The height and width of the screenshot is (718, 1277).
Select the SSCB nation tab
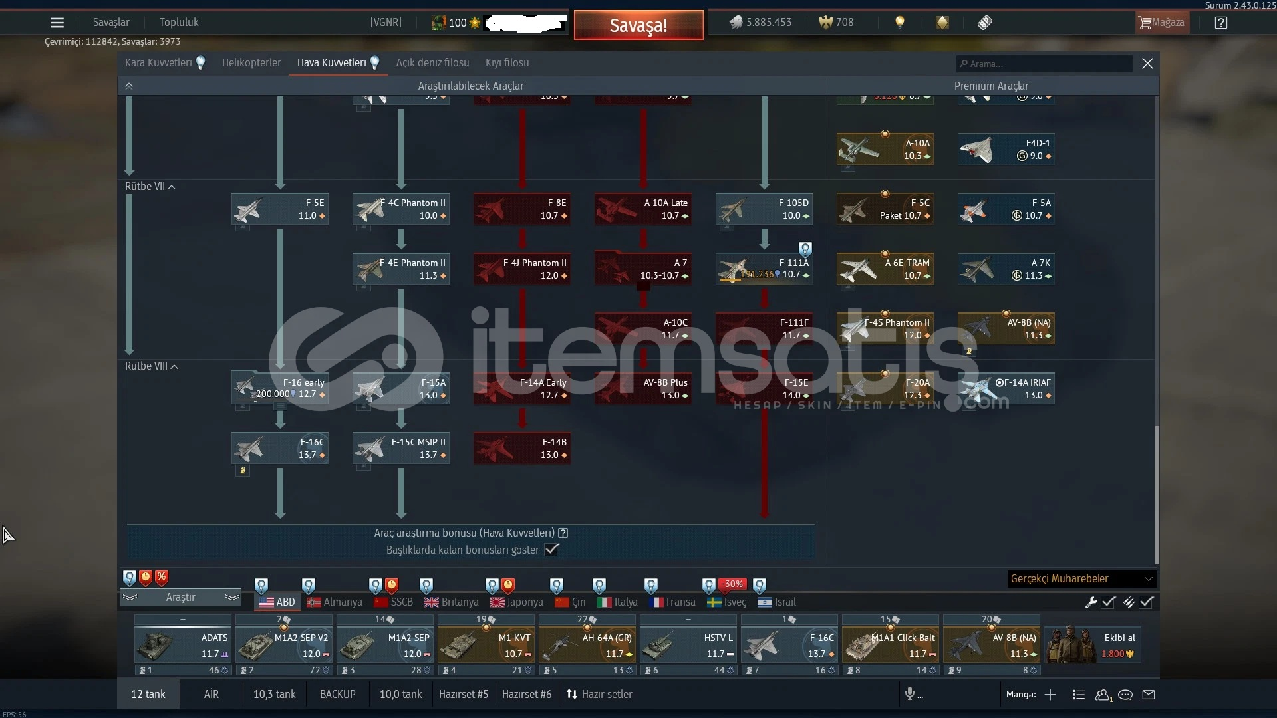tap(394, 602)
